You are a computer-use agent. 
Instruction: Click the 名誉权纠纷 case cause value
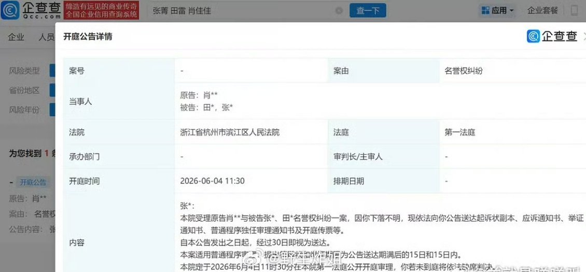[464, 71]
